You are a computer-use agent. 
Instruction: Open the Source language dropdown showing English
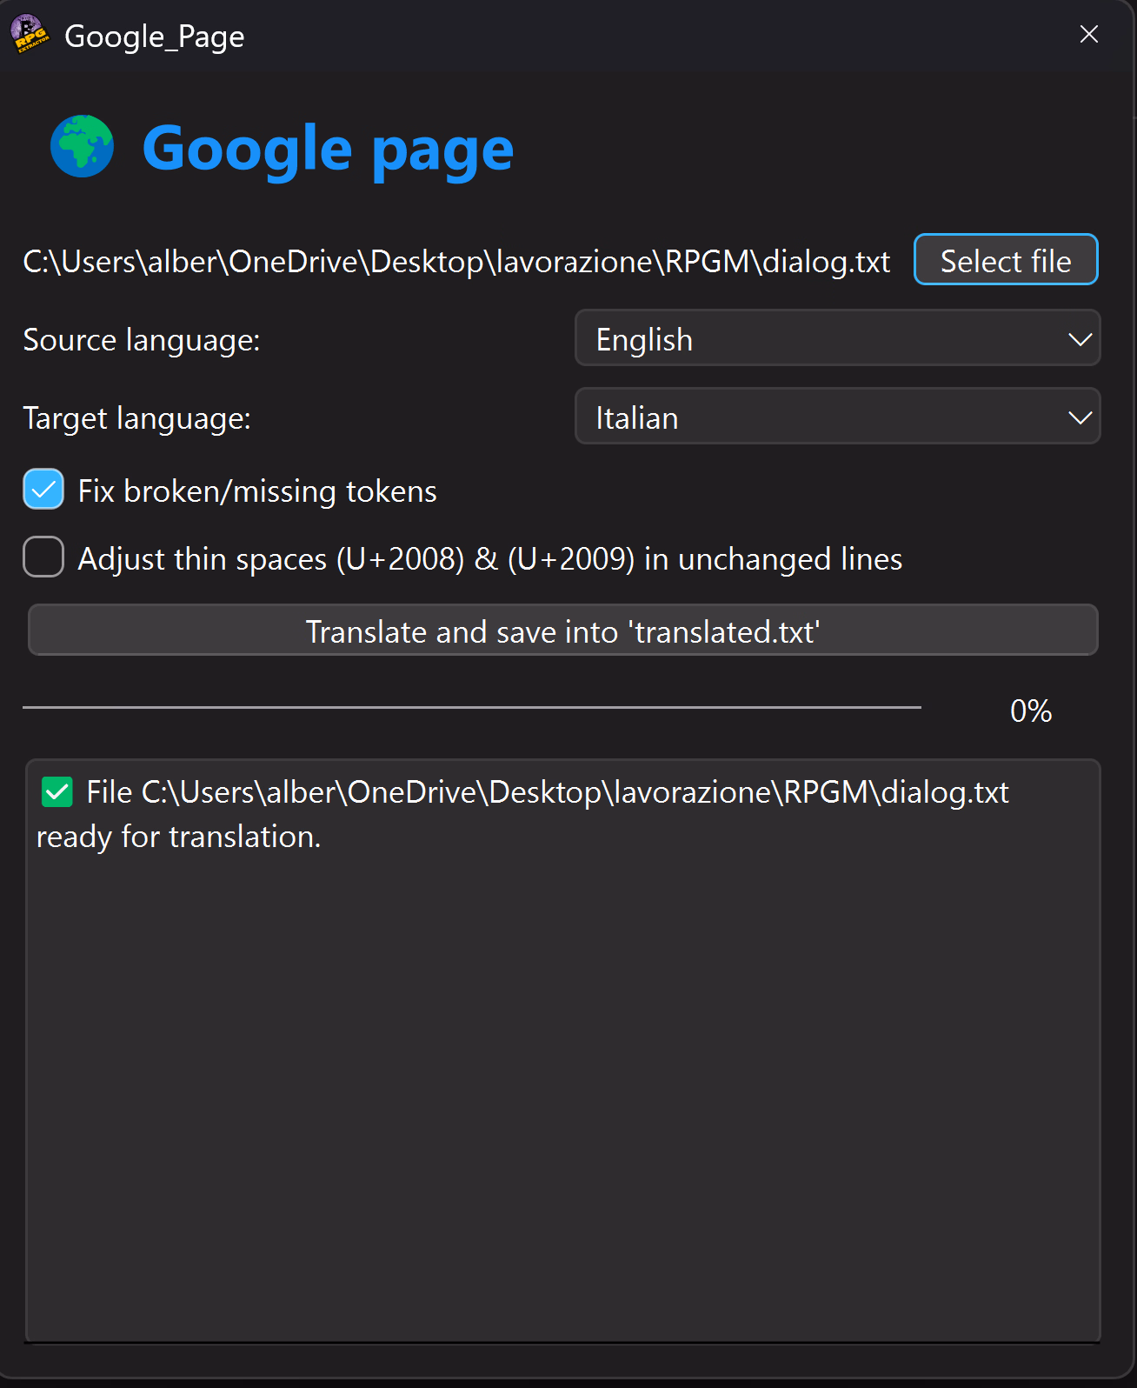(836, 338)
